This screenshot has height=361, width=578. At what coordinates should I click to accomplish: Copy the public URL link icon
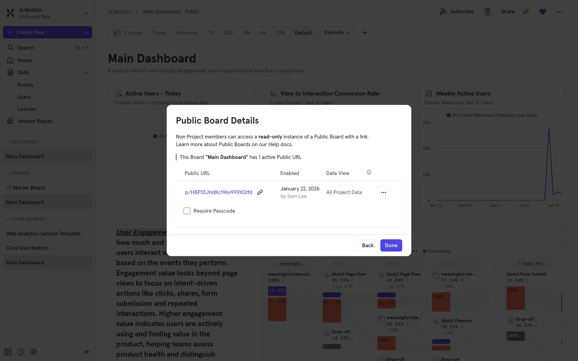260,192
